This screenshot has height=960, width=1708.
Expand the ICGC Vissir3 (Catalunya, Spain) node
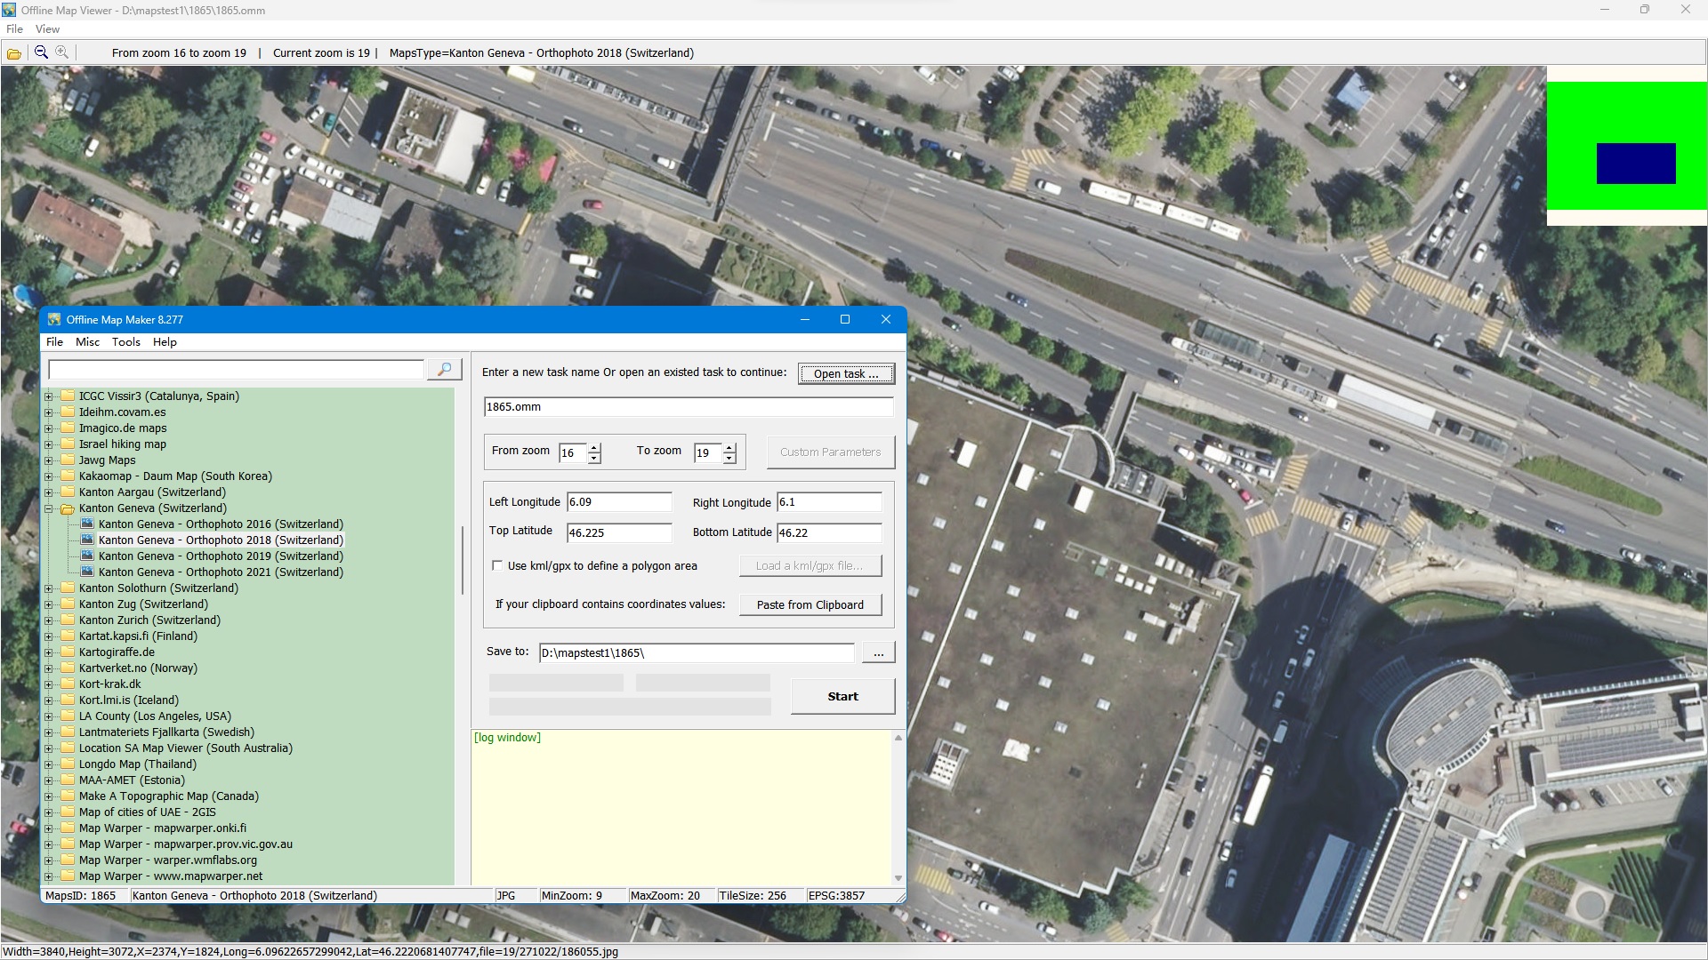49,396
